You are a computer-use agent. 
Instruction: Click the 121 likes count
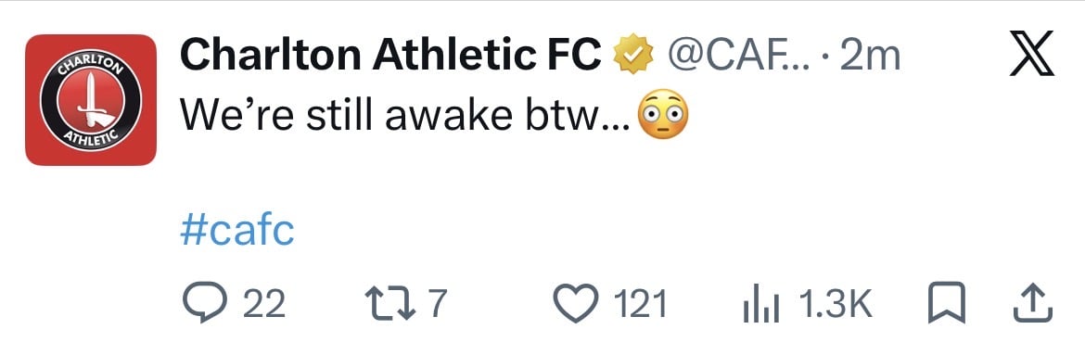pos(641,305)
